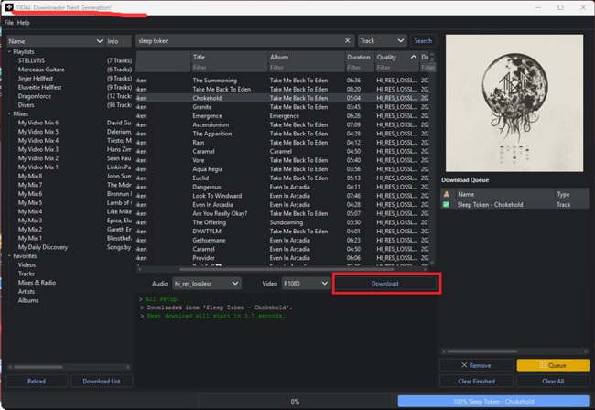
Task: Collapse the Playlists tree section
Action: point(9,51)
